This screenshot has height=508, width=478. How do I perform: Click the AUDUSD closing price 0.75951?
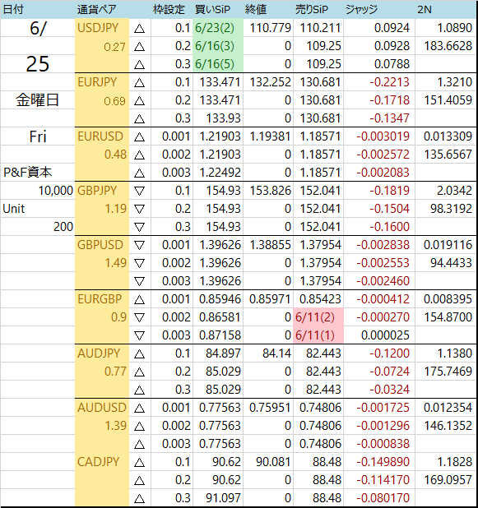(x=270, y=407)
